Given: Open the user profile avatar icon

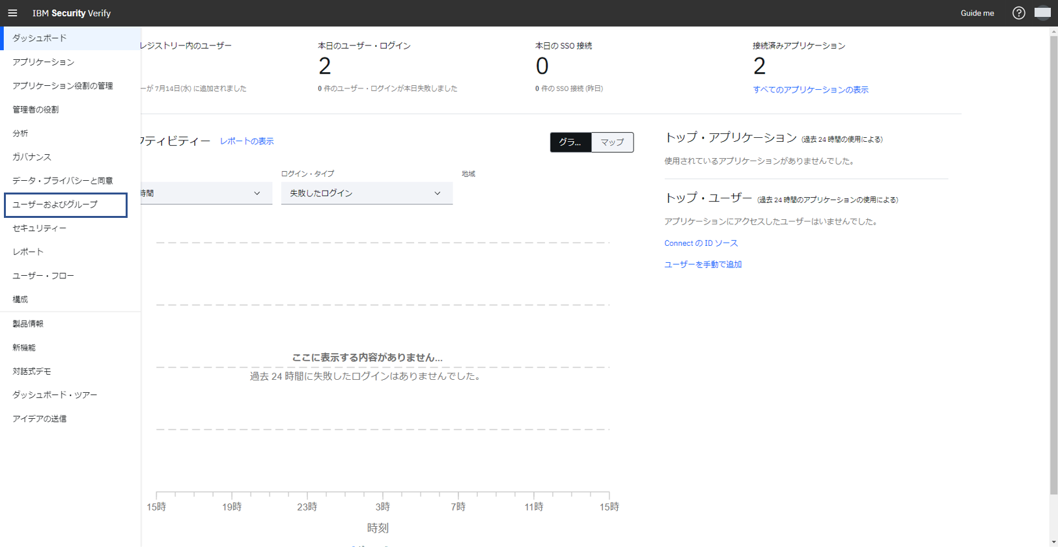Looking at the screenshot, I should [1042, 13].
